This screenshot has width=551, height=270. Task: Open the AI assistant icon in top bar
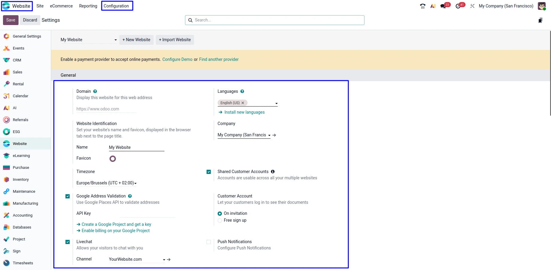pyautogui.click(x=433, y=6)
